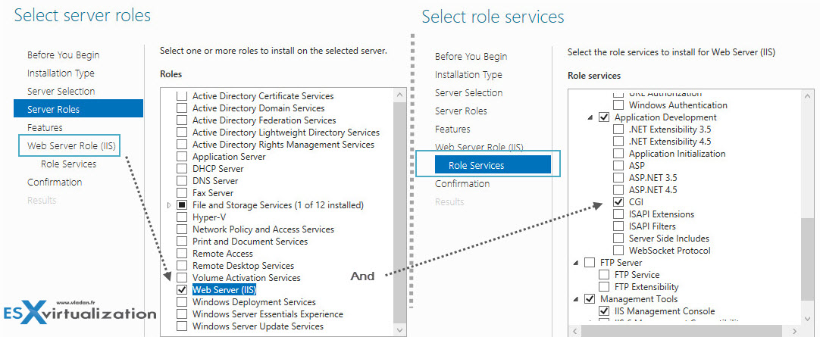Tick the Hyper-V role checkbox
820x337 pixels.
[181, 217]
